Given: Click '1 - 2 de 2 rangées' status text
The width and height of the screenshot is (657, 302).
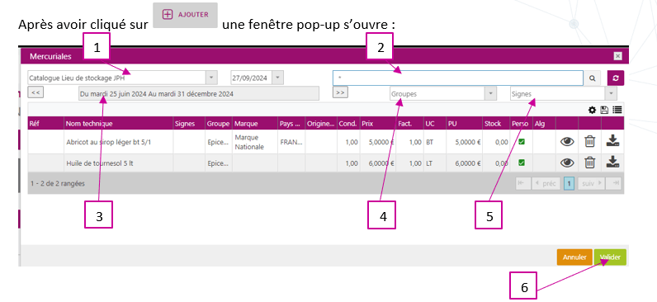Looking at the screenshot, I should [x=58, y=183].
